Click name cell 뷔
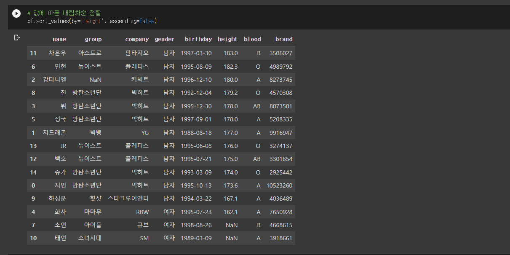This screenshot has height=255, width=510. click(x=63, y=106)
